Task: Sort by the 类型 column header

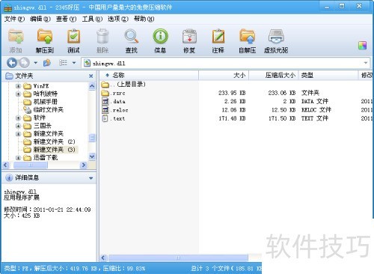Action: (328, 75)
